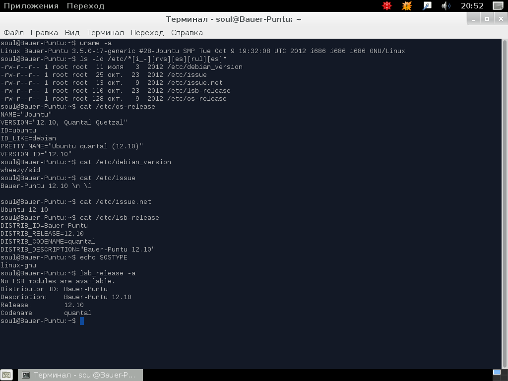Click the Терминал taskbar button
Viewport: 508px width, 381px height.
point(80,375)
